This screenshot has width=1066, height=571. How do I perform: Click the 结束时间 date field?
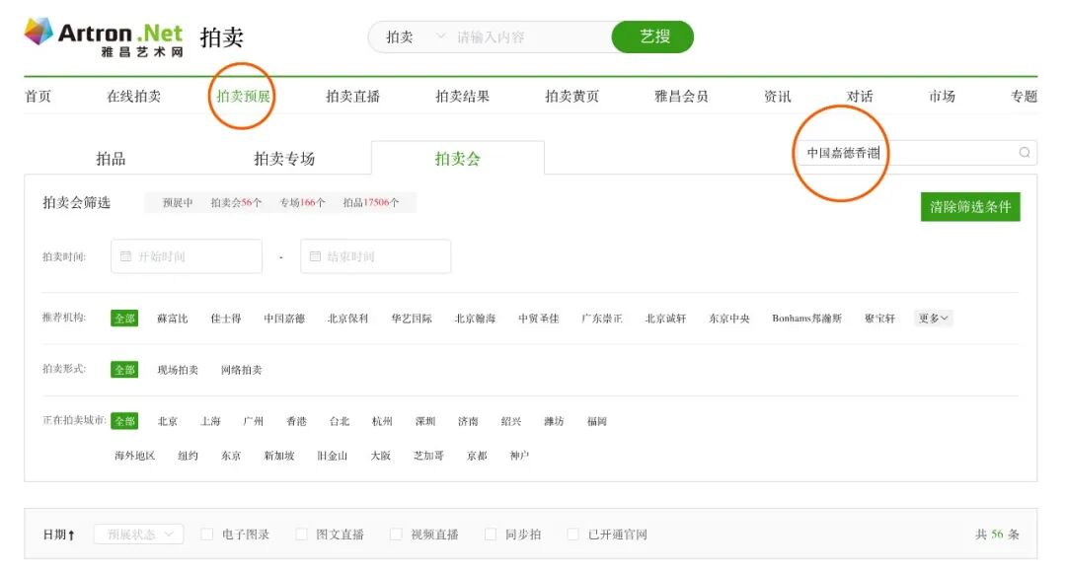click(376, 256)
